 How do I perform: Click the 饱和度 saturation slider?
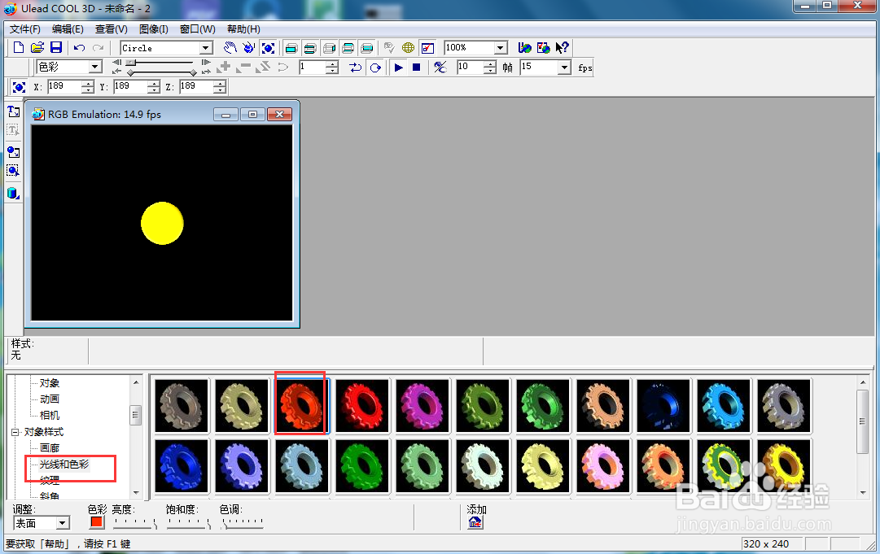pyautogui.click(x=189, y=523)
